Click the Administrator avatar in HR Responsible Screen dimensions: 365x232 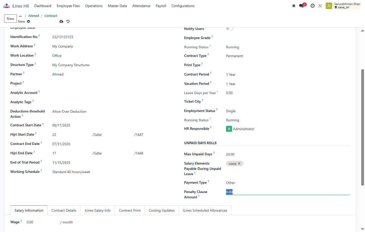coord(229,129)
